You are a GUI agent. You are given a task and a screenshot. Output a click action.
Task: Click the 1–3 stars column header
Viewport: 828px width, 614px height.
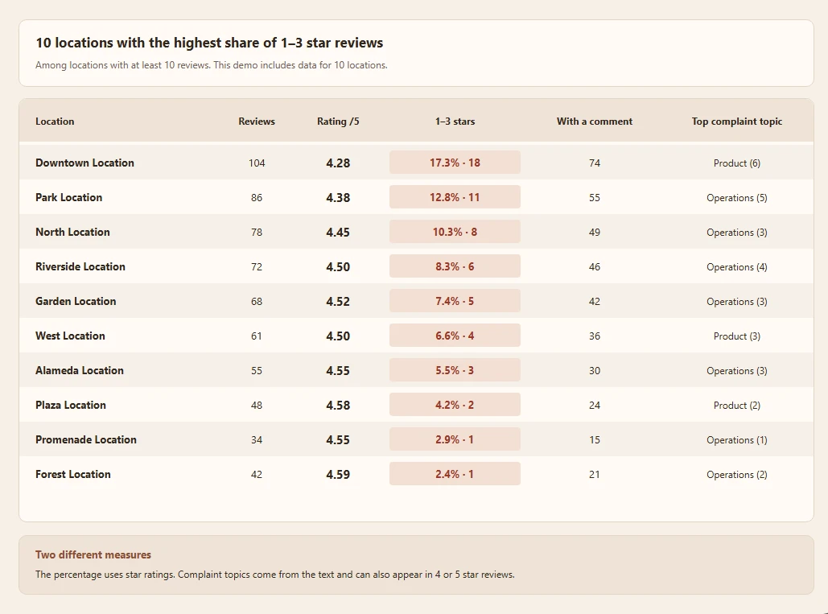point(455,122)
